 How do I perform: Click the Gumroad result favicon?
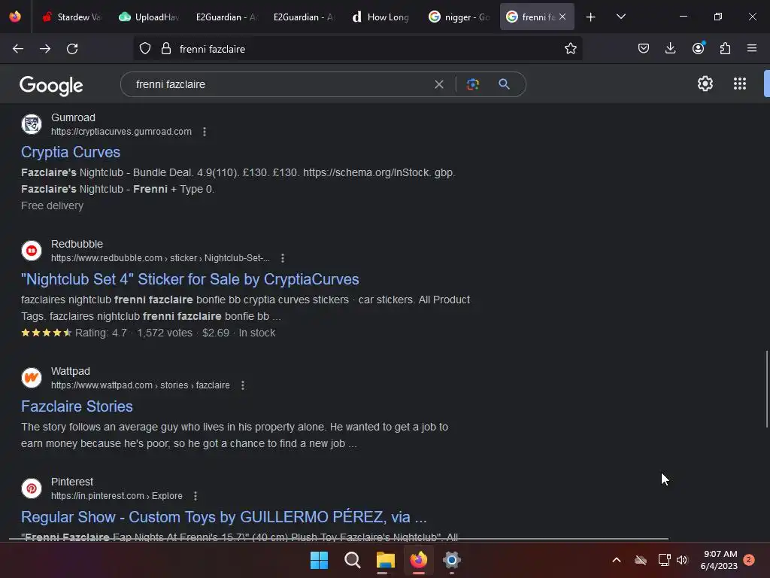click(32, 124)
